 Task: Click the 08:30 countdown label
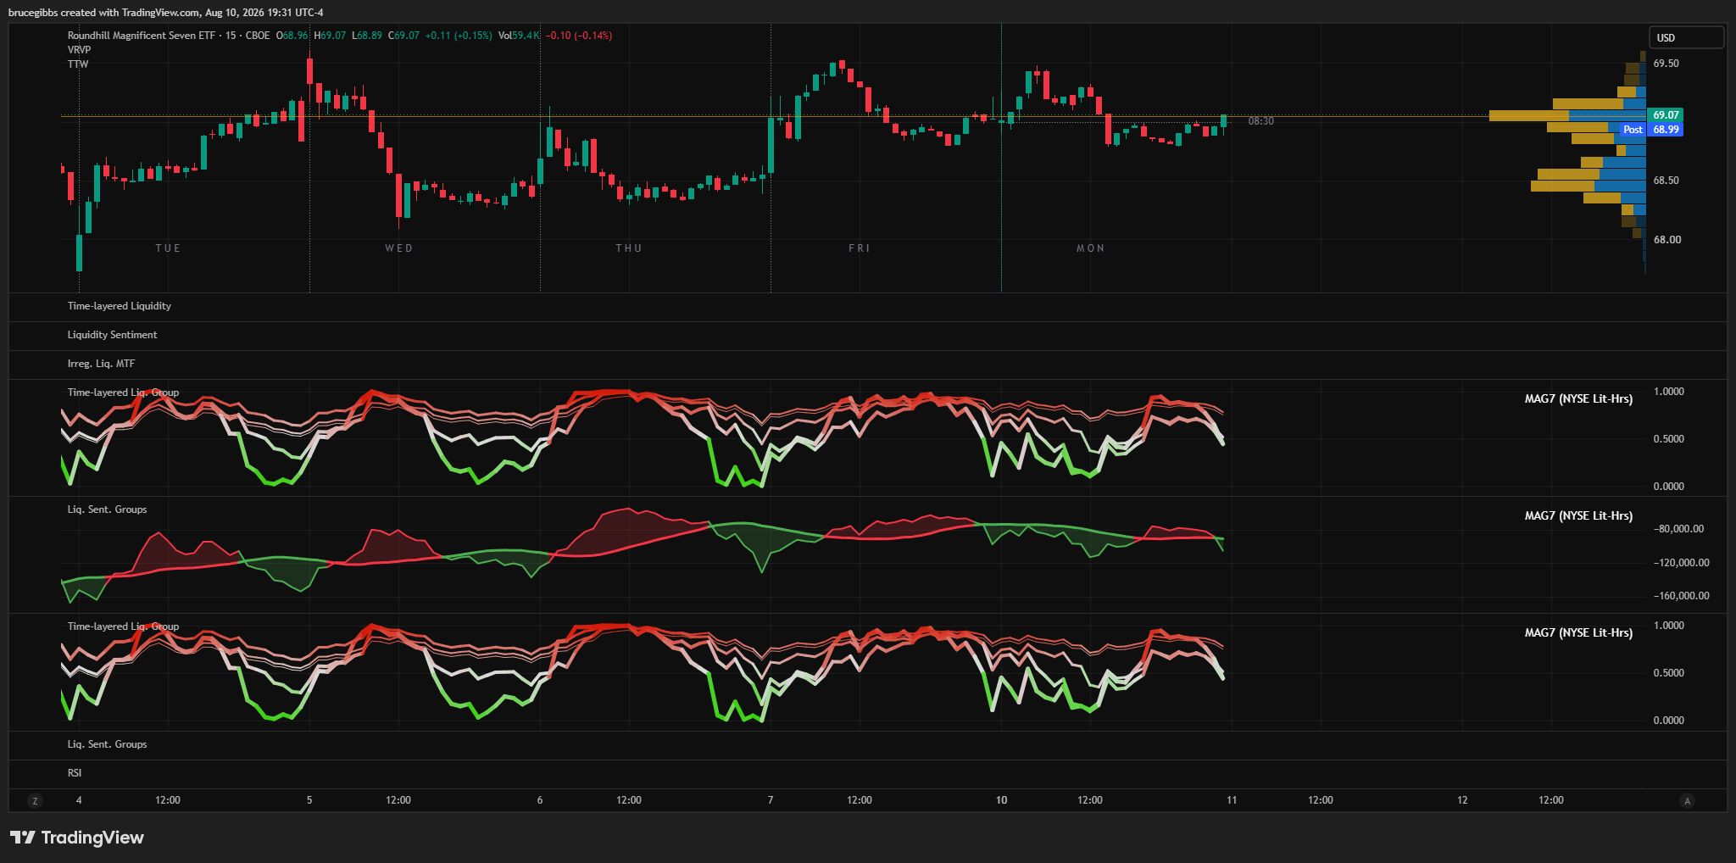pyautogui.click(x=1260, y=121)
